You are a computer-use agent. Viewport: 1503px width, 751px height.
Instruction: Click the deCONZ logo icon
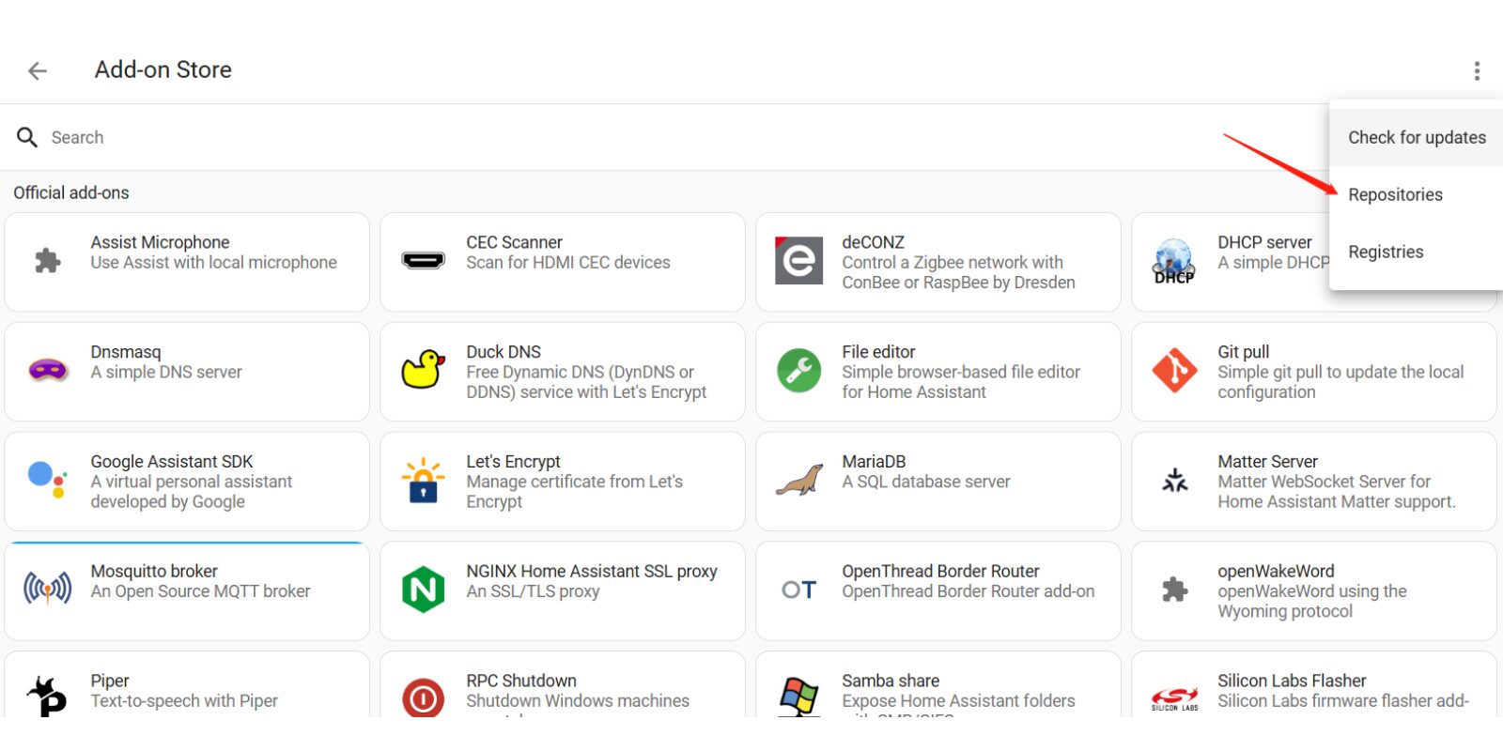(798, 260)
